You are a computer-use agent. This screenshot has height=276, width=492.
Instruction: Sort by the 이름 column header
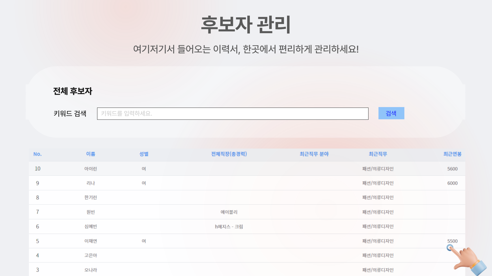90,154
